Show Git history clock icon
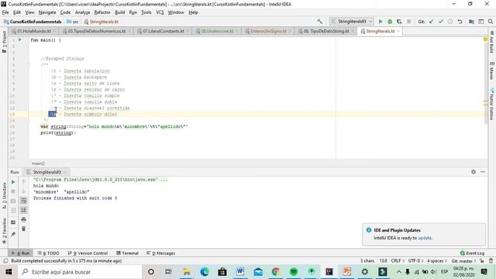The height and width of the screenshot is (279, 496). tap(450, 22)
